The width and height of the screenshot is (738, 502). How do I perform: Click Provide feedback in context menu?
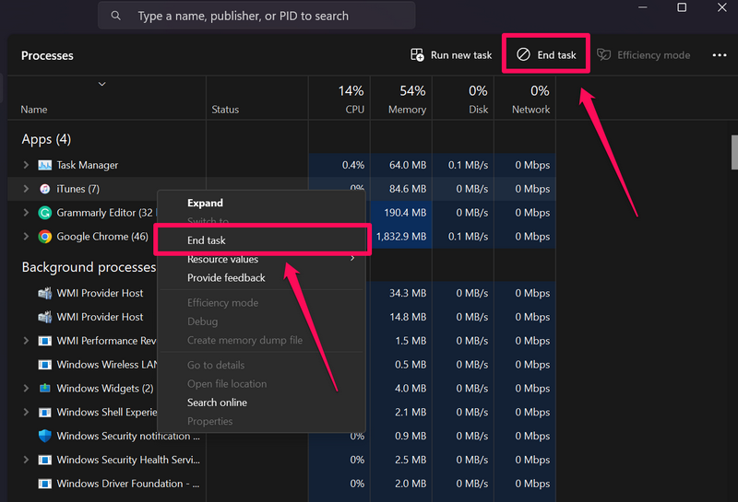tap(226, 278)
